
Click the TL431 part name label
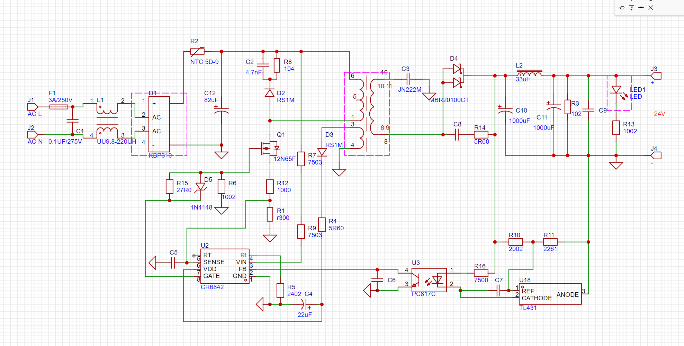[528, 308]
